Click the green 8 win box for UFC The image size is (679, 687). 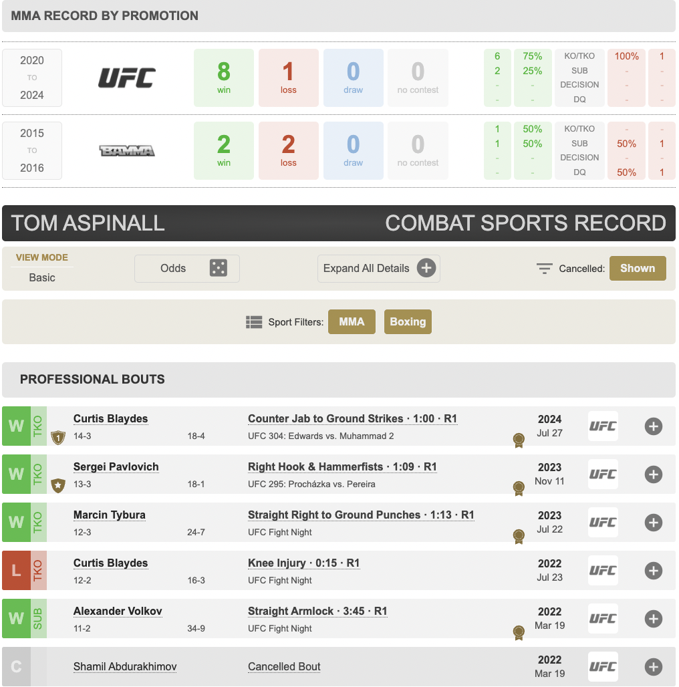pos(223,78)
